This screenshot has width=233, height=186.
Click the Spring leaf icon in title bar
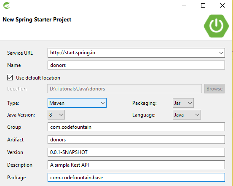[7, 5]
